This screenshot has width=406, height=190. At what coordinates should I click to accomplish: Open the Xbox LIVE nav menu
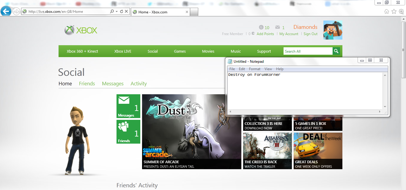123,51
